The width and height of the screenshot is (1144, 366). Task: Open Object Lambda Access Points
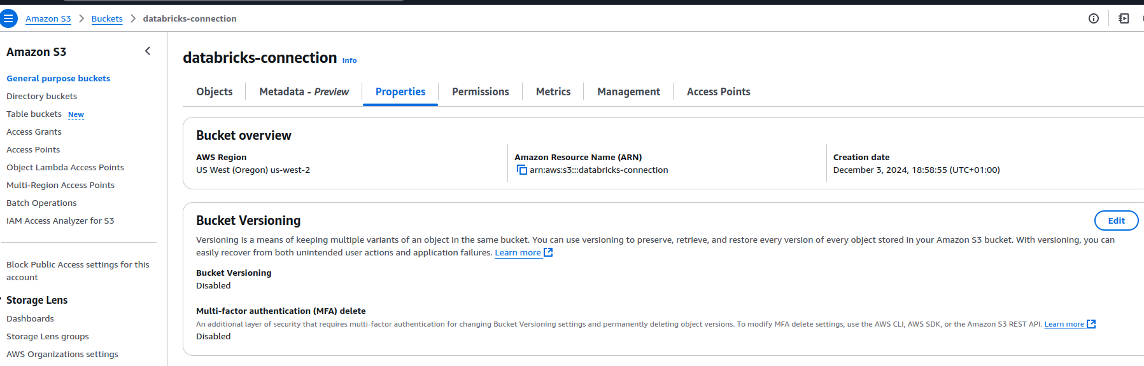point(65,167)
